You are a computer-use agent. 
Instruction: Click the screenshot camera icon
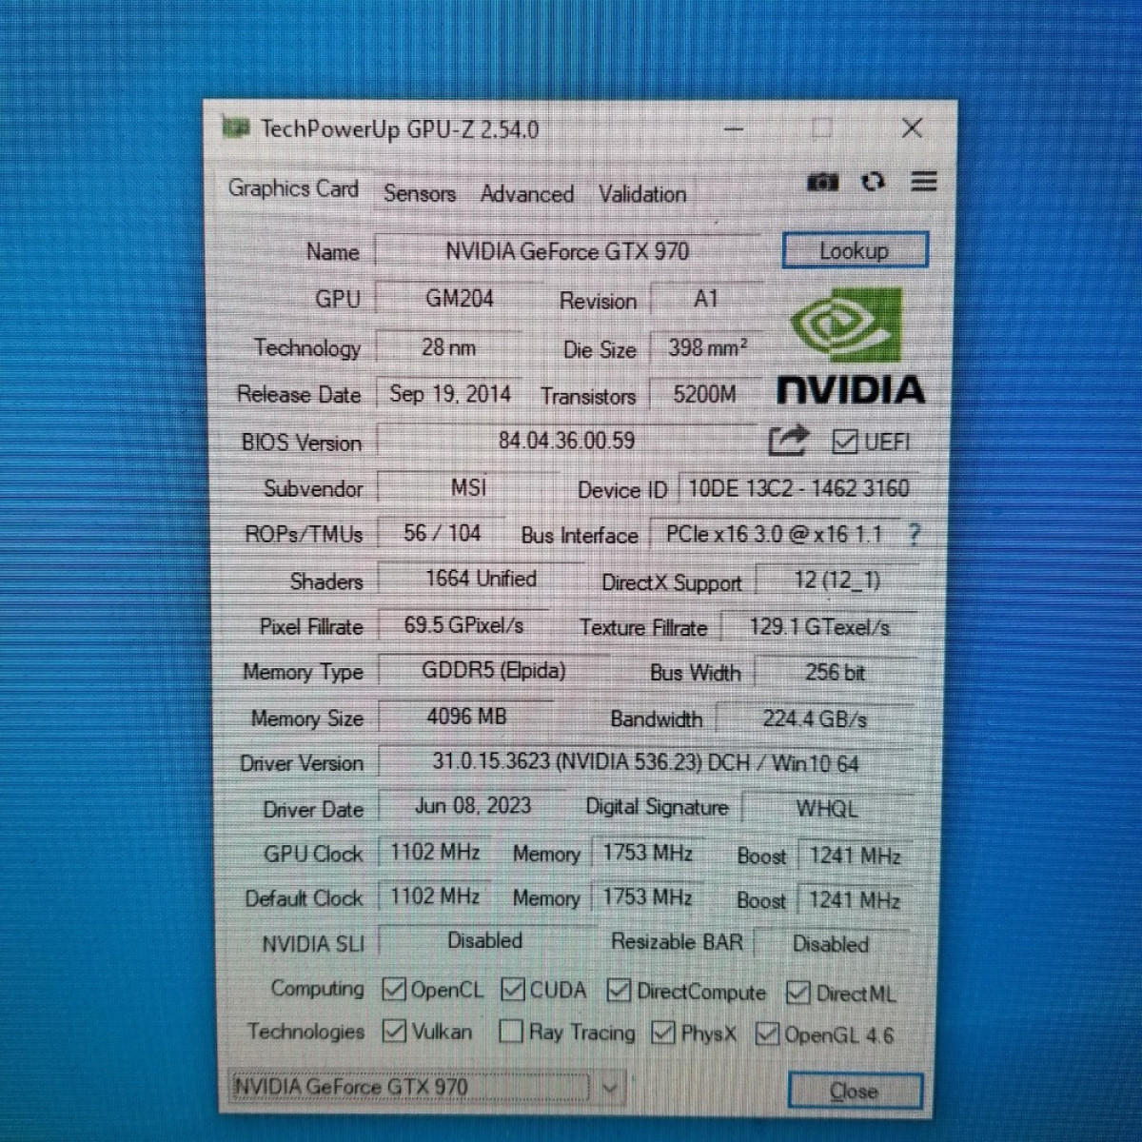[x=822, y=181]
